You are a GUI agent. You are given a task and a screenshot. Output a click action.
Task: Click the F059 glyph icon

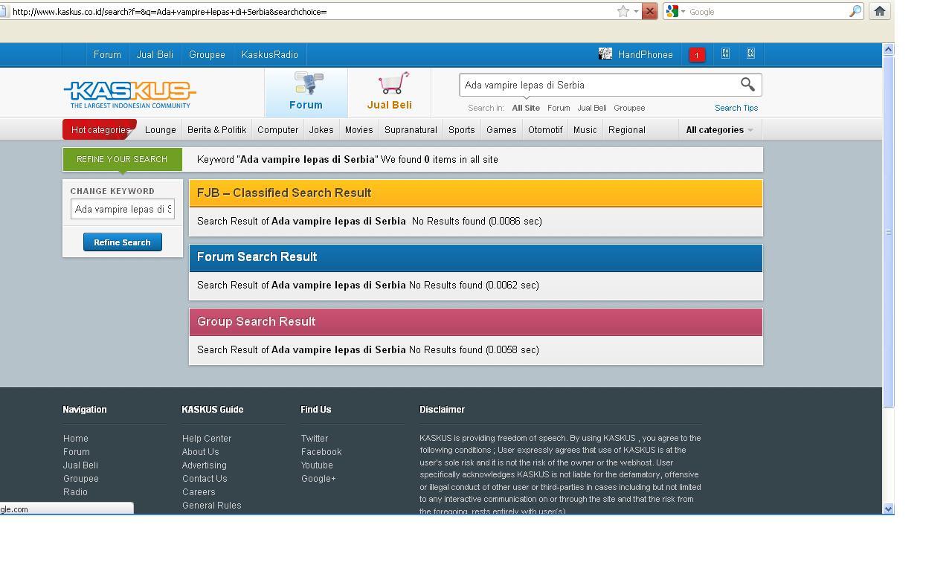coord(750,54)
